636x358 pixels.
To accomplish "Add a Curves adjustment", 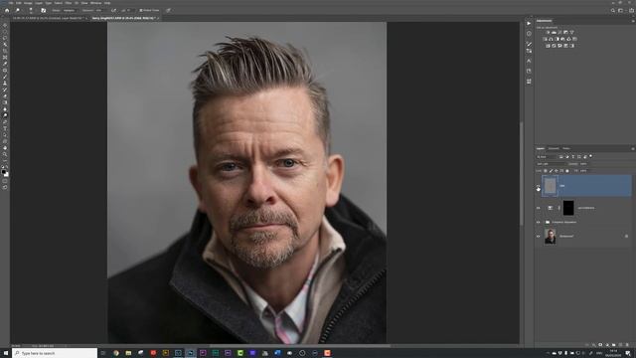I will coord(559,32).
